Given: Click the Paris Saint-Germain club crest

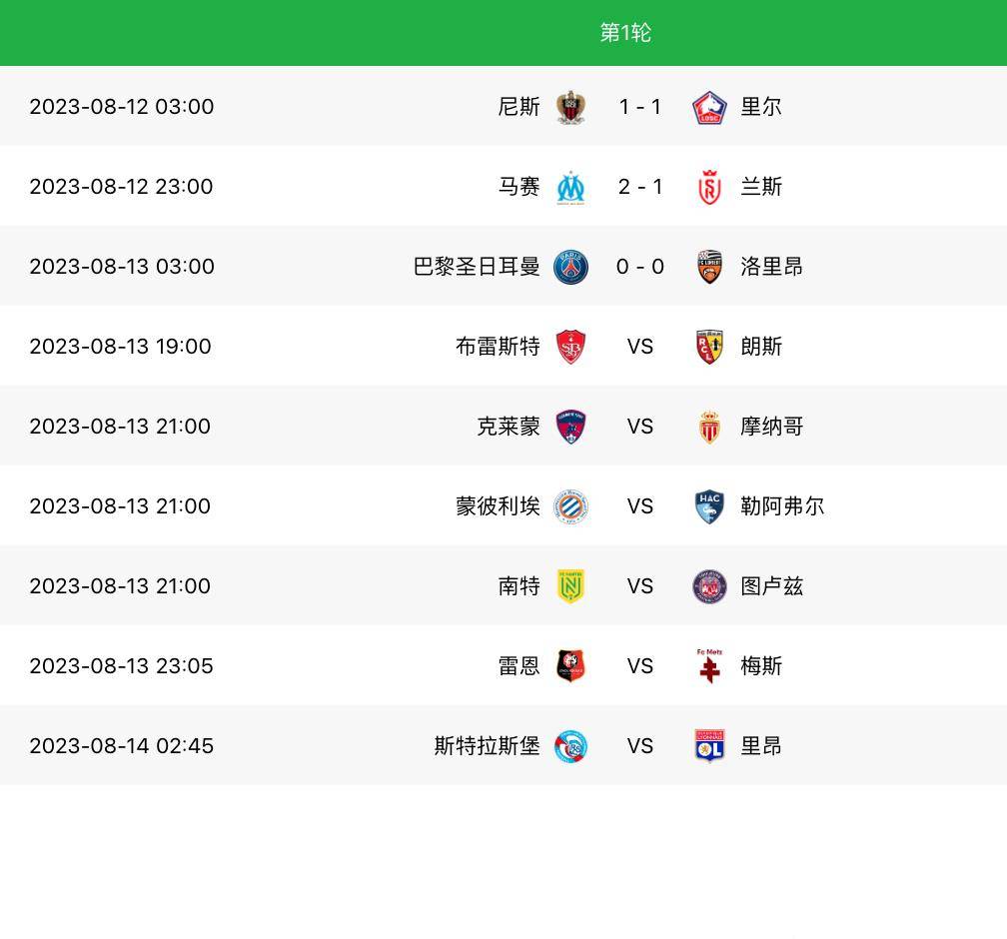Looking at the screenshot, I should tap(570, 267).
